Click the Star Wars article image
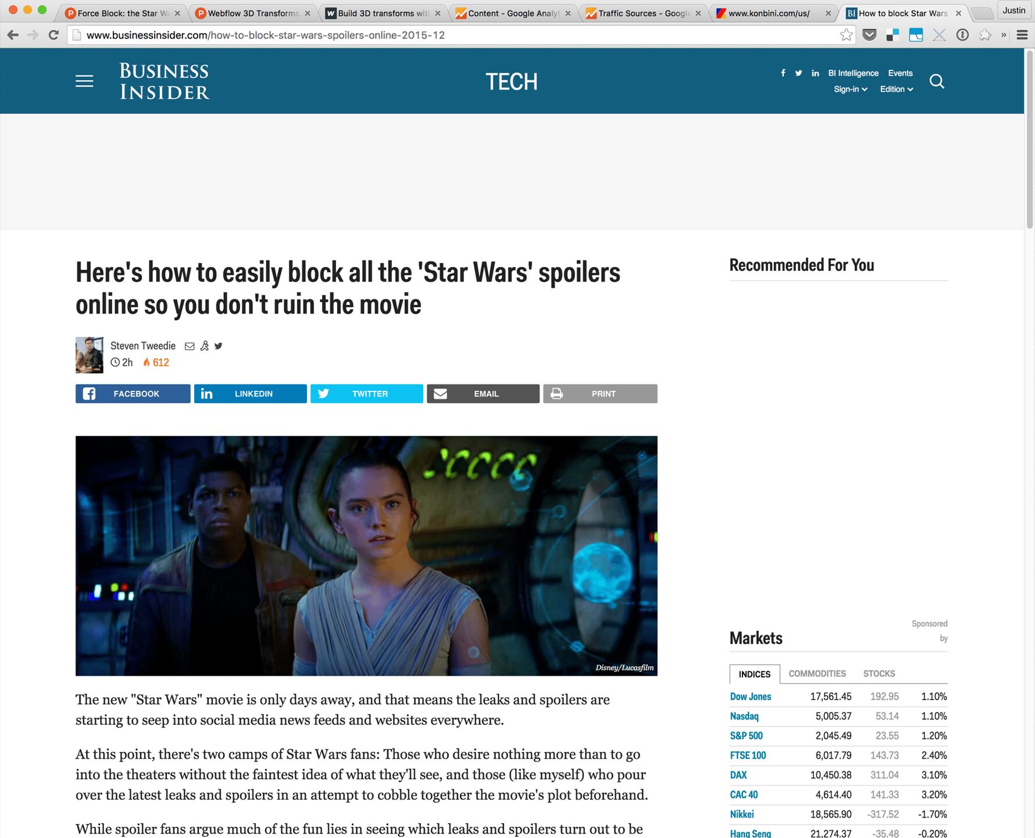The height and width of the screenshot is (838, 1035). (x=366, y=555)
